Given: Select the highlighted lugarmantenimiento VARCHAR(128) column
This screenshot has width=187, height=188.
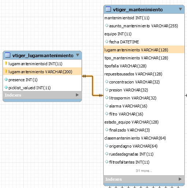Looking at the screenshot, I should tap(144, 50).
